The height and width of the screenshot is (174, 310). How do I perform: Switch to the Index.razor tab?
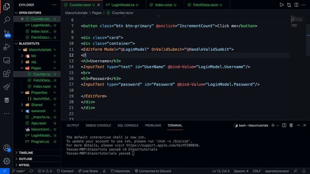tap(164, 5)
